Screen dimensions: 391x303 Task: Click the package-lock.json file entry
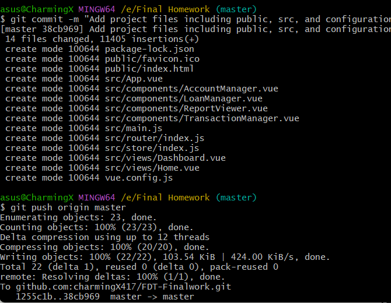pos(149,49)
